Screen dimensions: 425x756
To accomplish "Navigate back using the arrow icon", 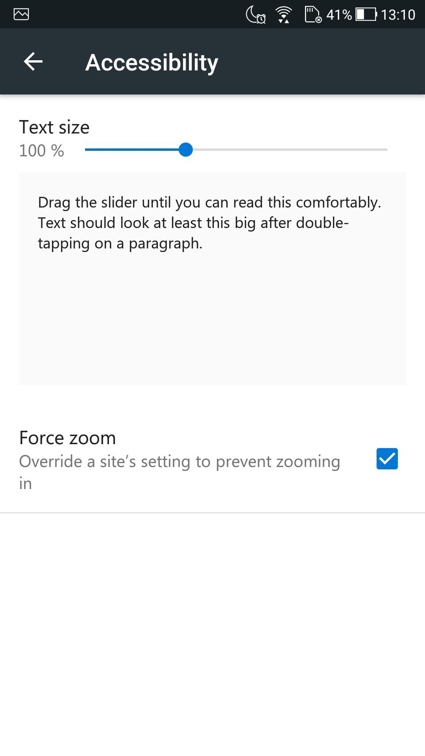I will (33, 62).
